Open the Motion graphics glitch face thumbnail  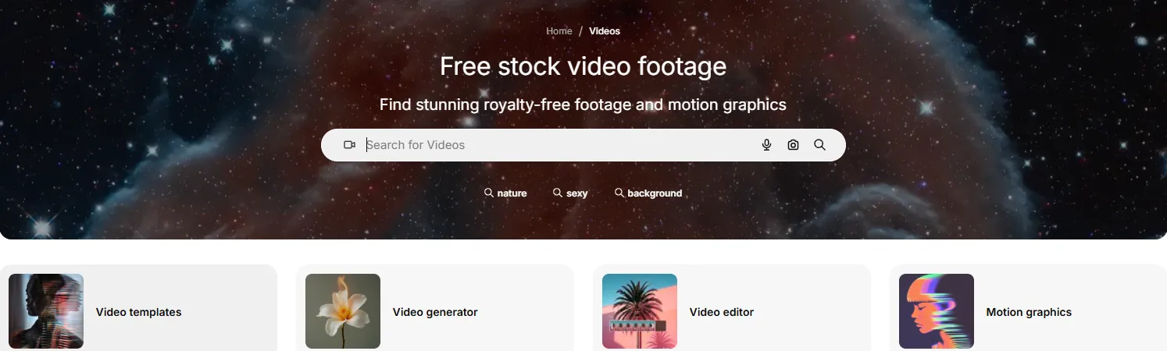937,311
